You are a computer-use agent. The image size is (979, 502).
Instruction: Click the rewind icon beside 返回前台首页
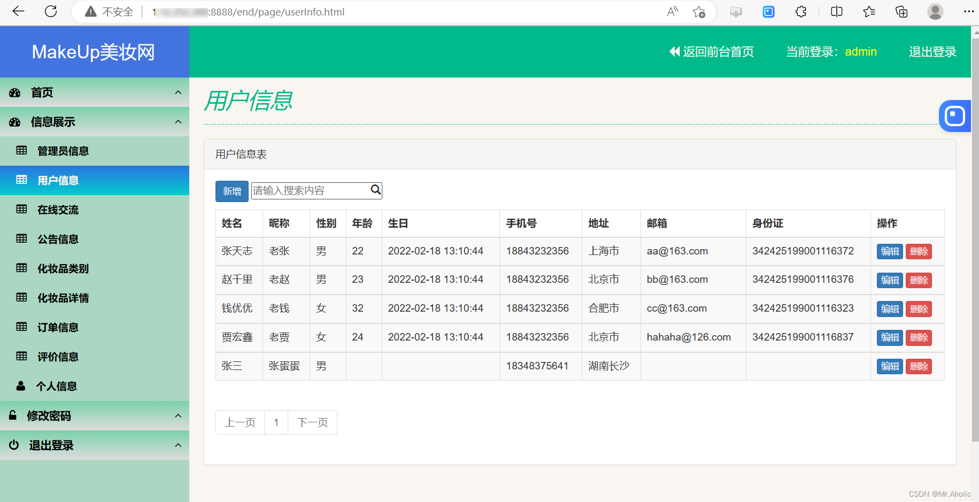pos(675,51)
